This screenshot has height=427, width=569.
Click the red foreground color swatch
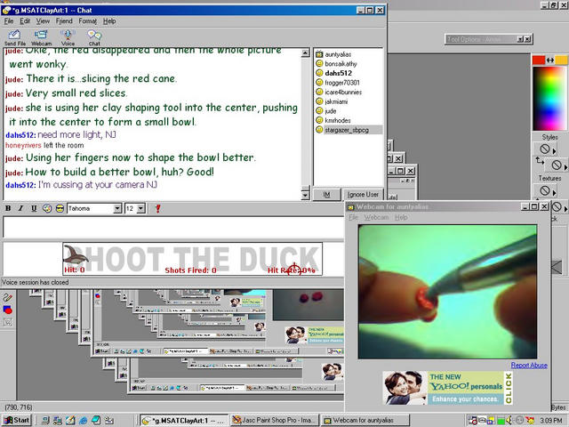pos(539,60)
